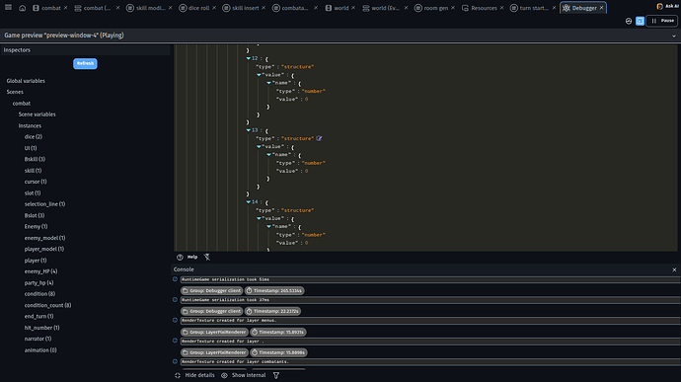Screen dimensions: 681x382
Task: Select cursor (1) instances
Action: pos(36,182)
